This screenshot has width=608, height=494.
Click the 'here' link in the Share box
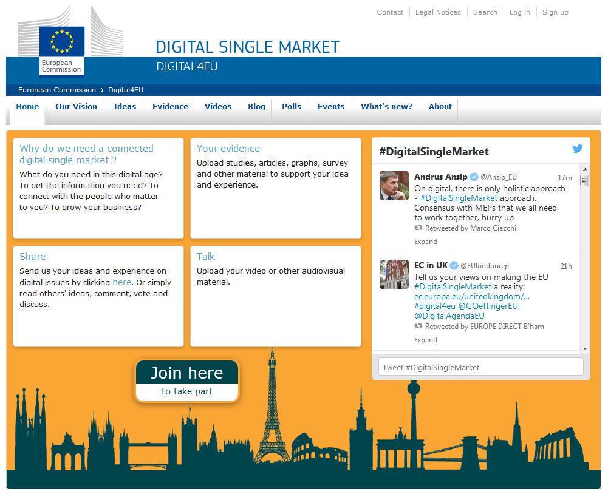click(x=121, y=282)
